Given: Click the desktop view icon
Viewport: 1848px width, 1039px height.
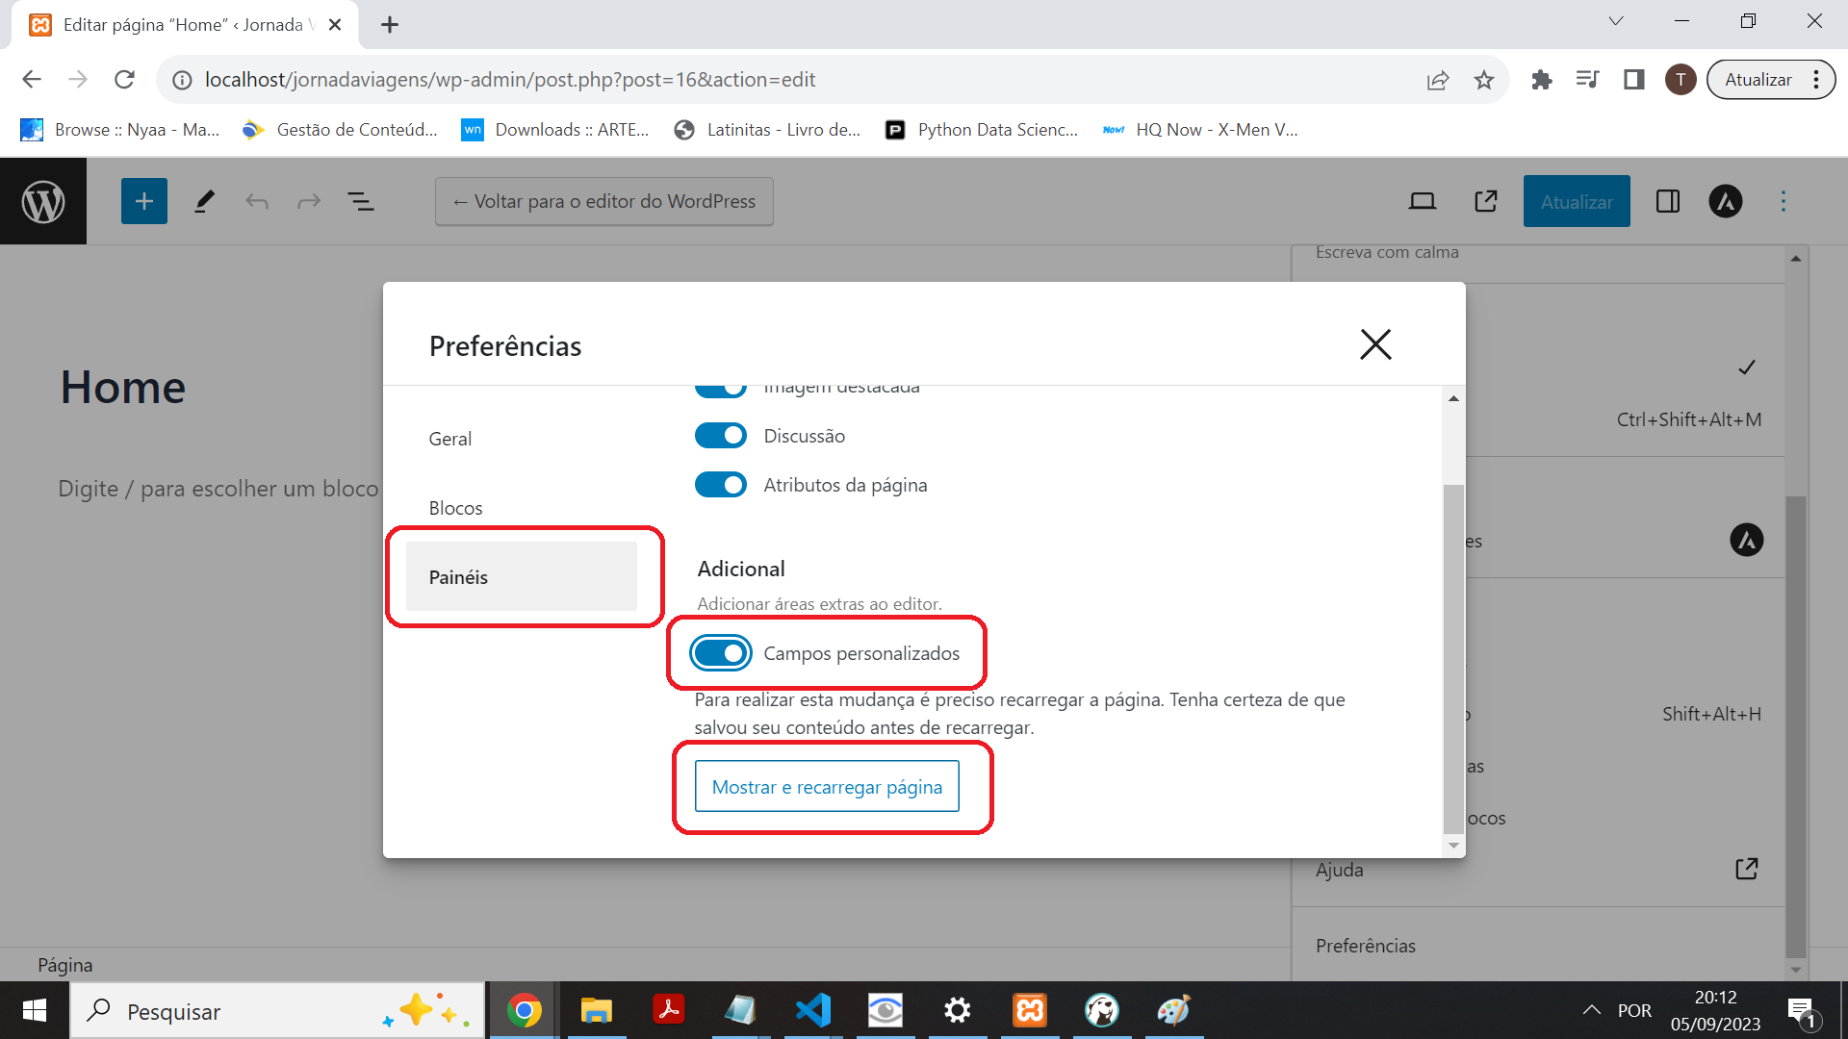Looking at the screenshot, I should 1422,200.
